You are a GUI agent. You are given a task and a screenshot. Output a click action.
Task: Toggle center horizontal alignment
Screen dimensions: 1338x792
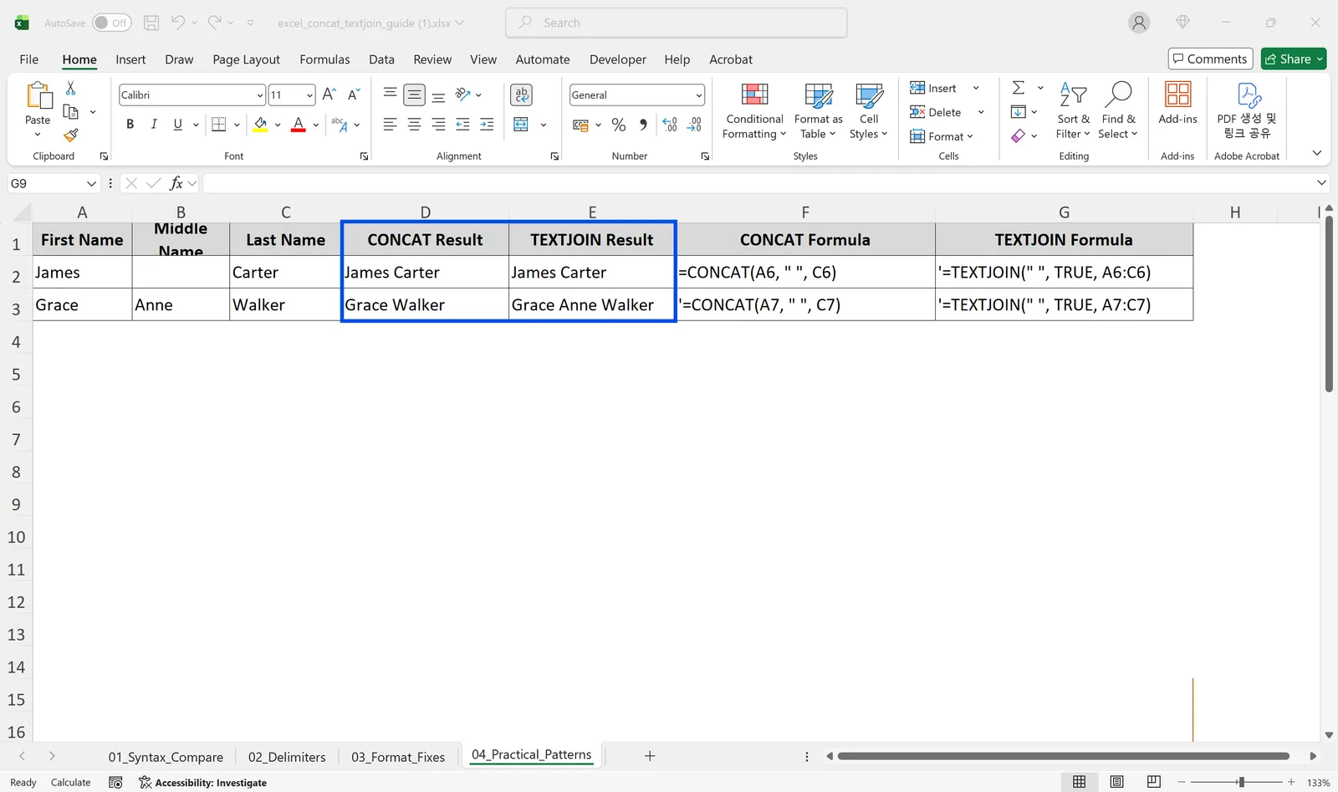414,125
